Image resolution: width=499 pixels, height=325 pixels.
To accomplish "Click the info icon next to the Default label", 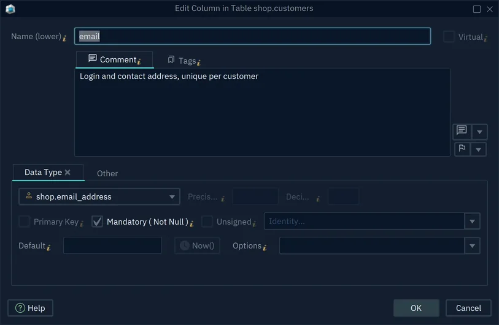I will pyautogui.click(x=48, y=247).
